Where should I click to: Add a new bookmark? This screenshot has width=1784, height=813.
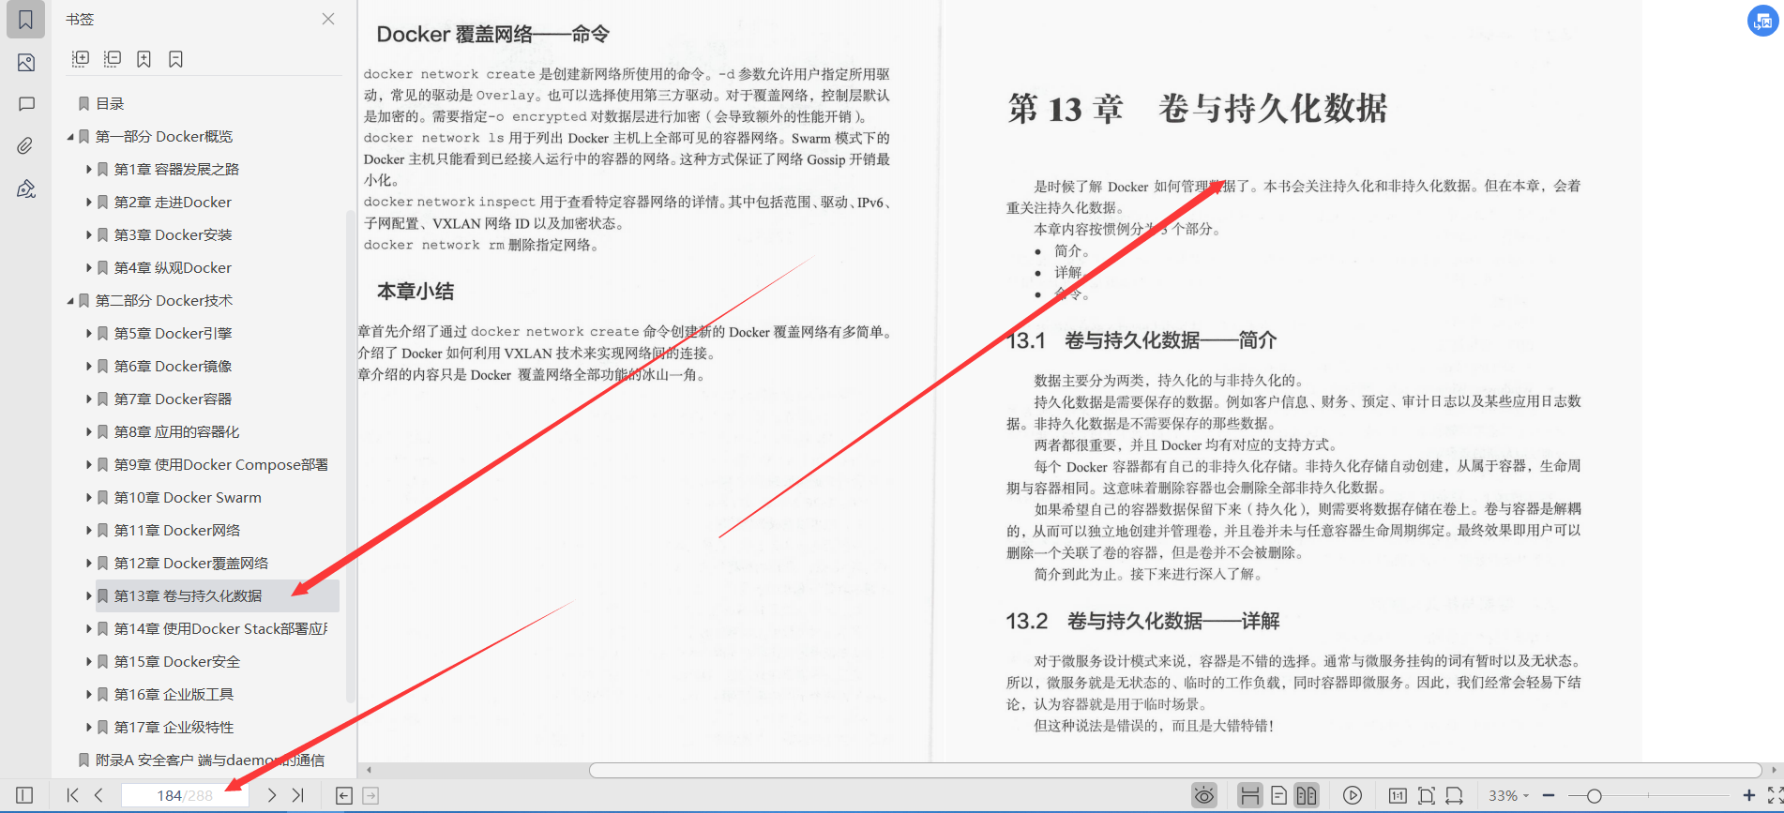pos(144,59)
